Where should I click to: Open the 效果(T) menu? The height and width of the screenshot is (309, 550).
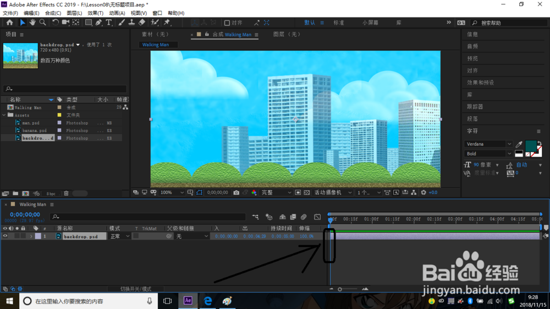(95, 13)
